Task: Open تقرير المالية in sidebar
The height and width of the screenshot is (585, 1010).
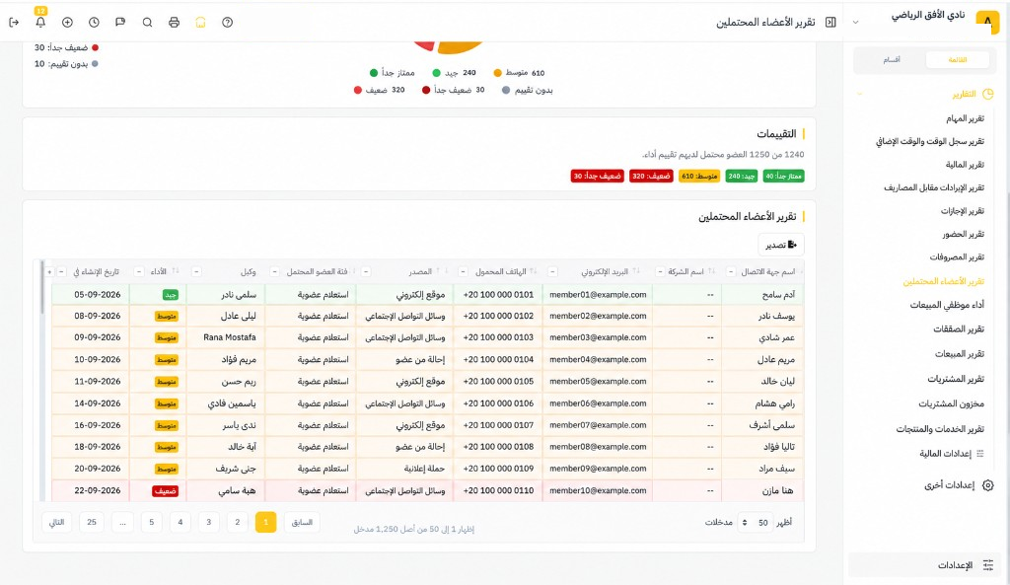Action: click(x=965, y=165)
